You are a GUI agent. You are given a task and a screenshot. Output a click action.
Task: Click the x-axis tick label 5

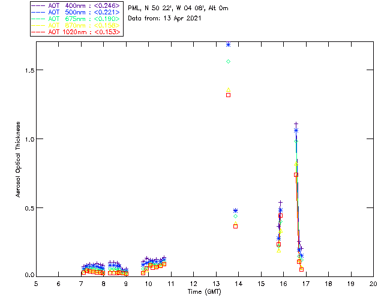[36, 284]
